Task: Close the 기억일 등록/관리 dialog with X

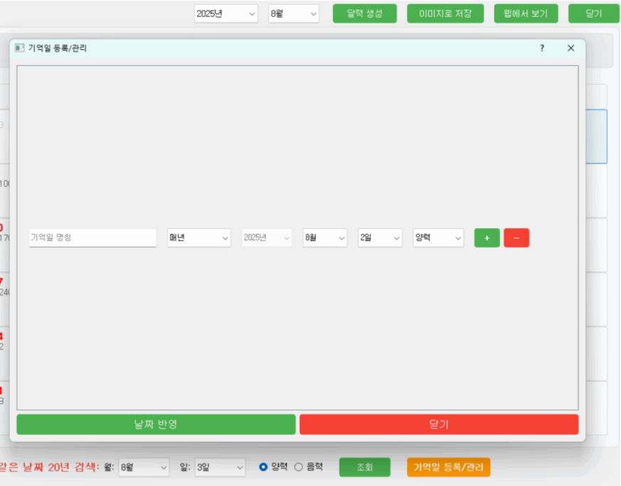Action: (570, 48)
